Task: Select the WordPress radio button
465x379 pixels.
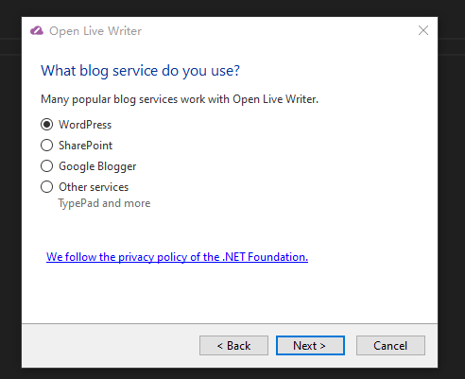Action: pos(46,125)
